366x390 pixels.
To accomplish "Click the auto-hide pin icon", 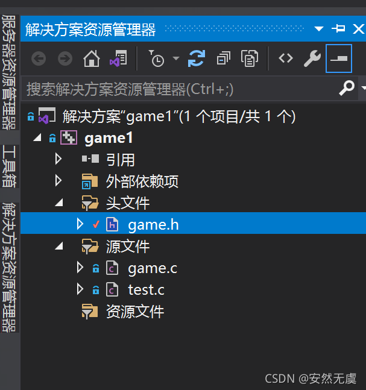I will pos(338,28).
